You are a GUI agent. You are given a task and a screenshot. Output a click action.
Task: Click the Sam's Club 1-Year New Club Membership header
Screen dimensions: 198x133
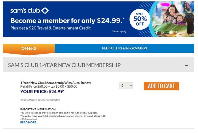click(x=64, y=65)
